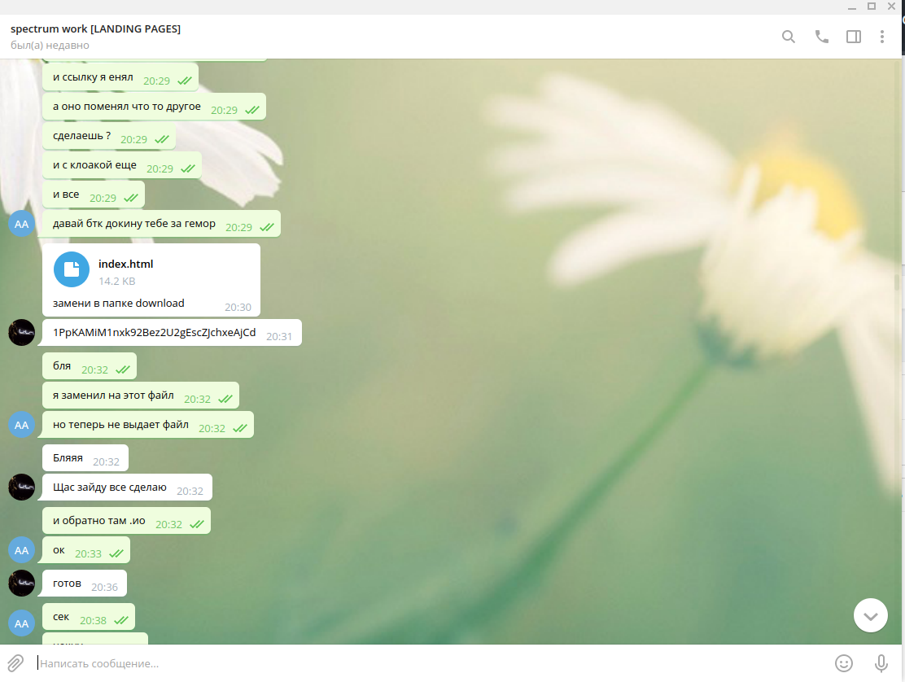905x682 pixels.
Task: Click AA avatar next to 'ок' message
Action: (x=21, y=550)
